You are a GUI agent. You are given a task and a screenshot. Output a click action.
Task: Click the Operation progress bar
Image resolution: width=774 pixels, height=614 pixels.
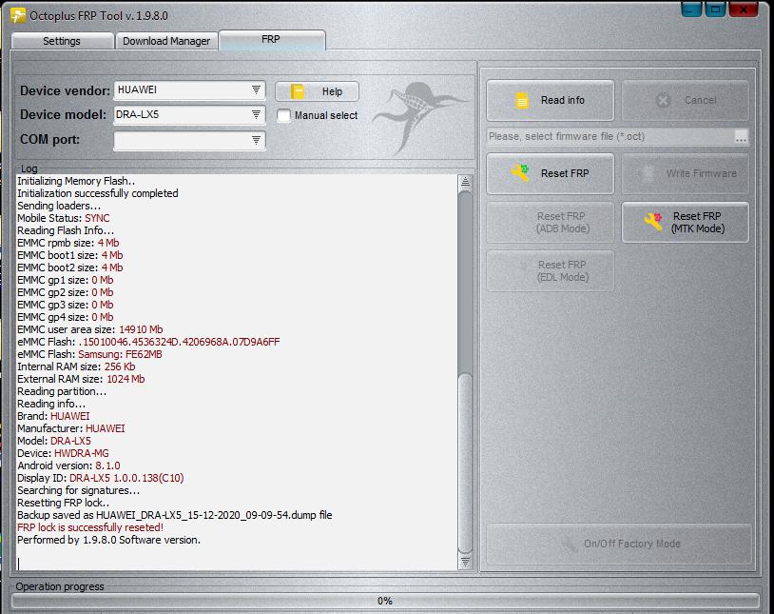point(385,601)
